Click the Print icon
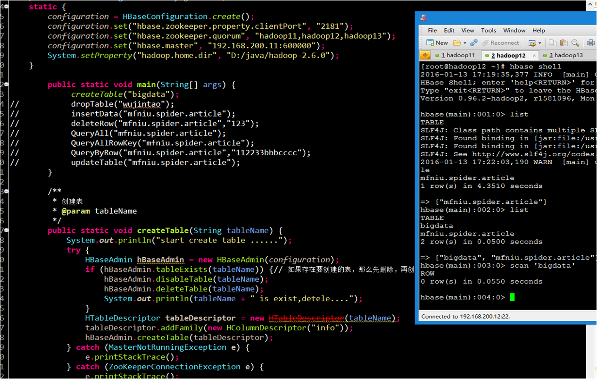The image size is (597, 379). [590, 42]
